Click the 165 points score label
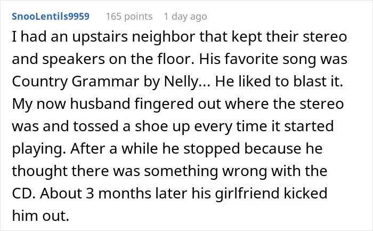Screen dimensions: 373x231 129,17
